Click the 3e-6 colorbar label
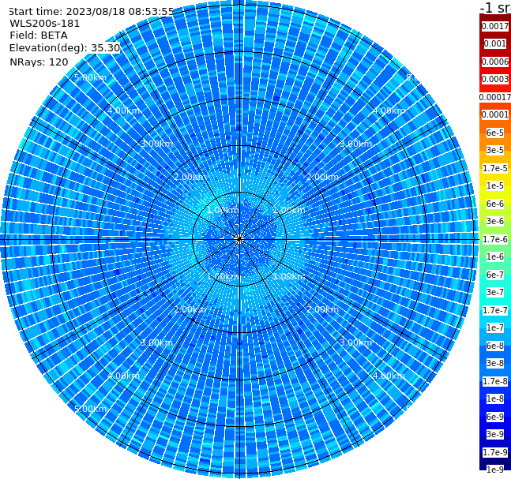Screen dimensions: 511x479 point(495,221)
